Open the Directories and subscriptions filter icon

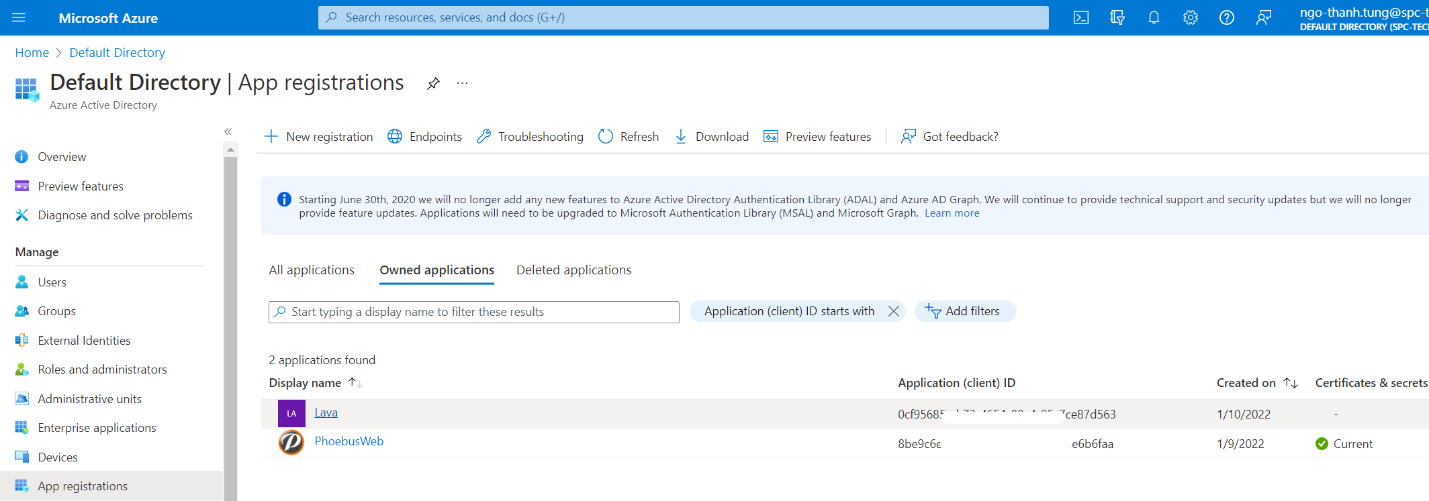tap(1117, 17)
